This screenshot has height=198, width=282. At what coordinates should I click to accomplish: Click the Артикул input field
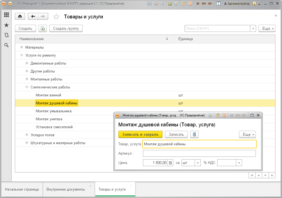point(199,153)
